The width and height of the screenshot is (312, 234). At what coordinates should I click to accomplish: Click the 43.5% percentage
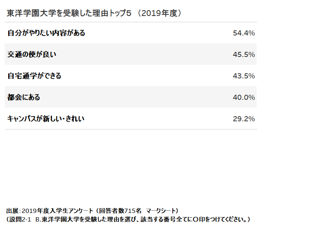point(244,76)
